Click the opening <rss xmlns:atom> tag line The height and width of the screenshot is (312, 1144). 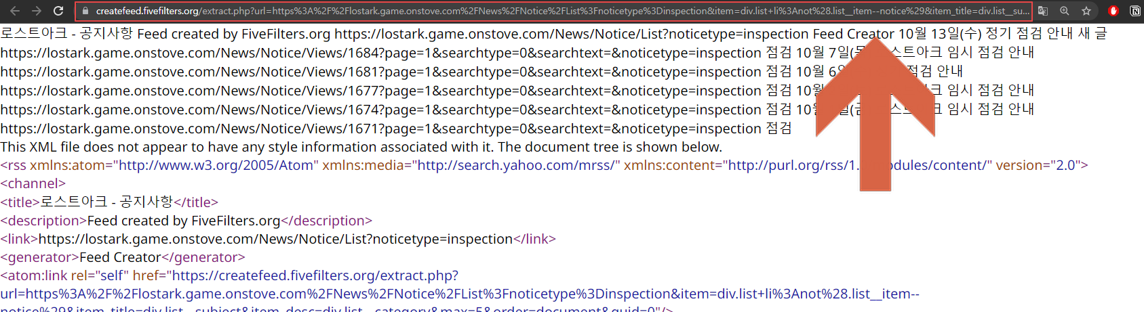544,165
